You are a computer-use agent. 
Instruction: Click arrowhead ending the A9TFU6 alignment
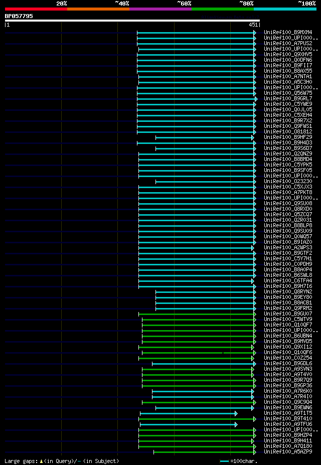point(236,425)
